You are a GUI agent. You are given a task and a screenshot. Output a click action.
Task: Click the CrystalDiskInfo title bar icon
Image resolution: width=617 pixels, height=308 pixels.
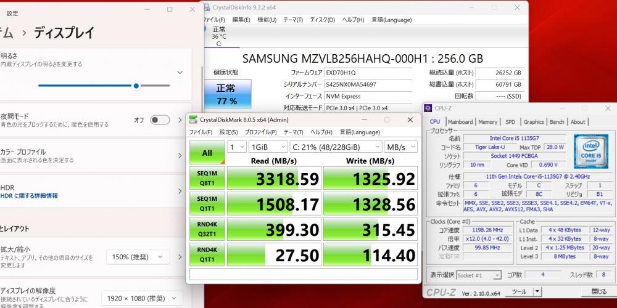[x=207, y=7]
